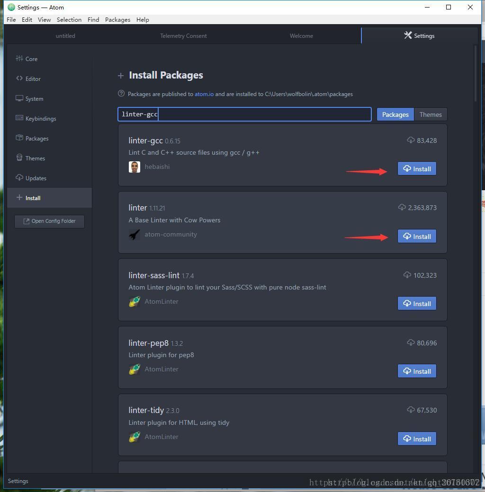Click hebaishi's avatar thumbnail
This screenshot has height=492, width=485.
[135, 167]
